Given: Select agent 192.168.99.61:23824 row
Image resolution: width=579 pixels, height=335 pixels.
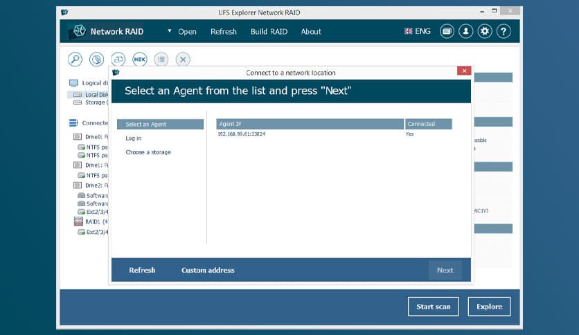Looking at the screenshot, I should tap(335, 134).
